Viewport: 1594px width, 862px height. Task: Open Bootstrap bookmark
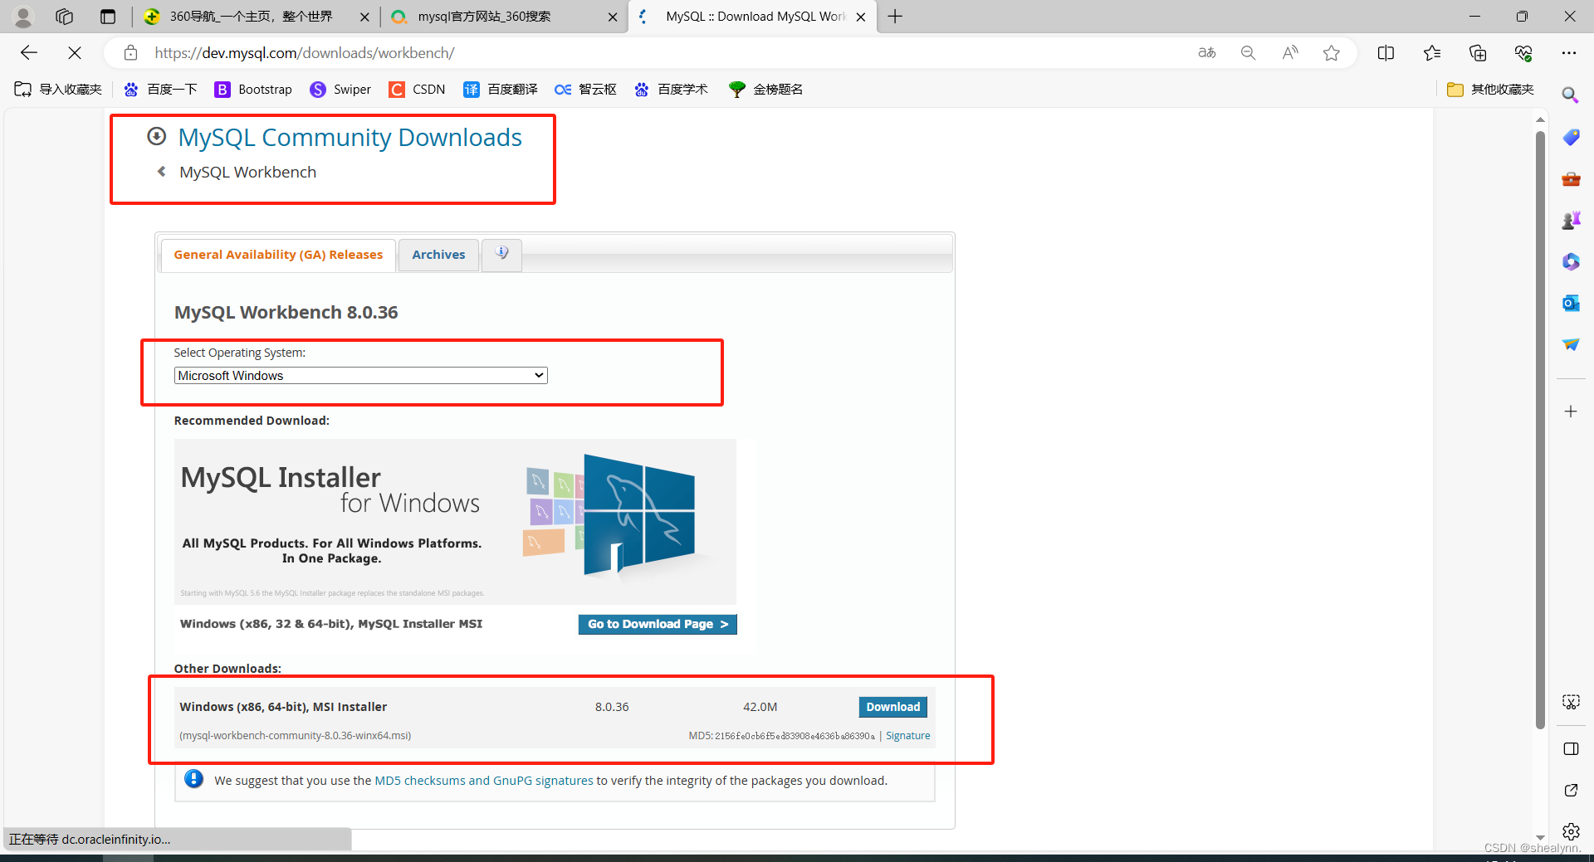[253, 89]
